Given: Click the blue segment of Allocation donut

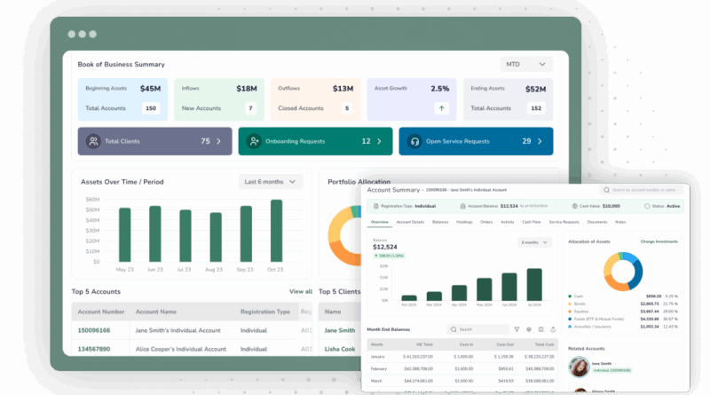Looking at the screenshot, I should tap(637, 265).
